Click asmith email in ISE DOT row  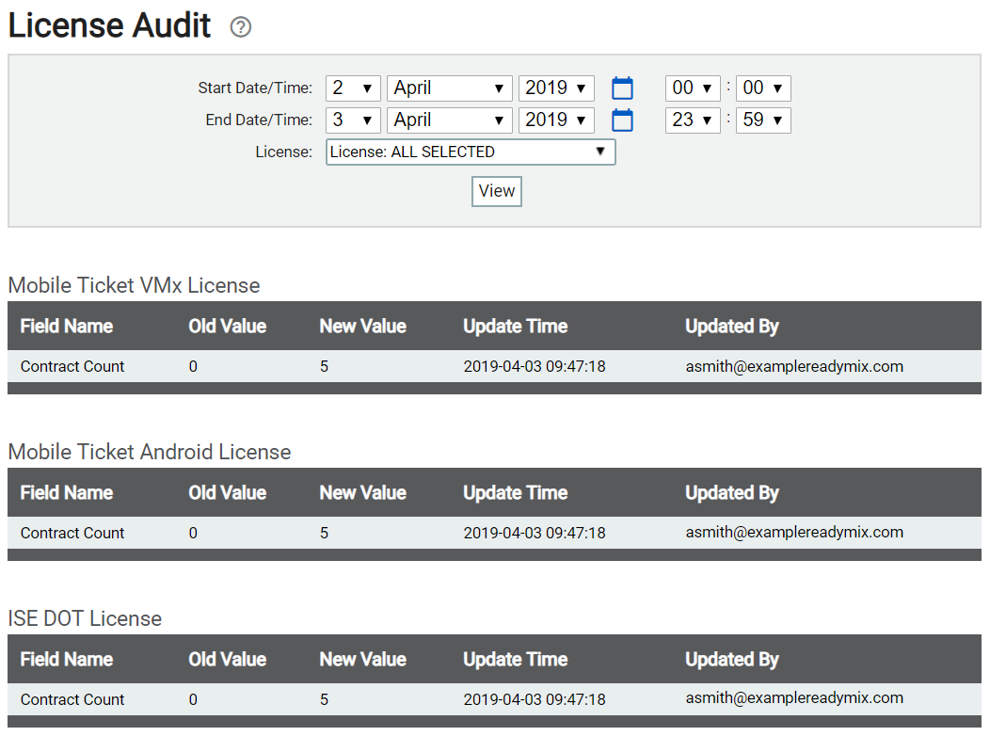794,697
